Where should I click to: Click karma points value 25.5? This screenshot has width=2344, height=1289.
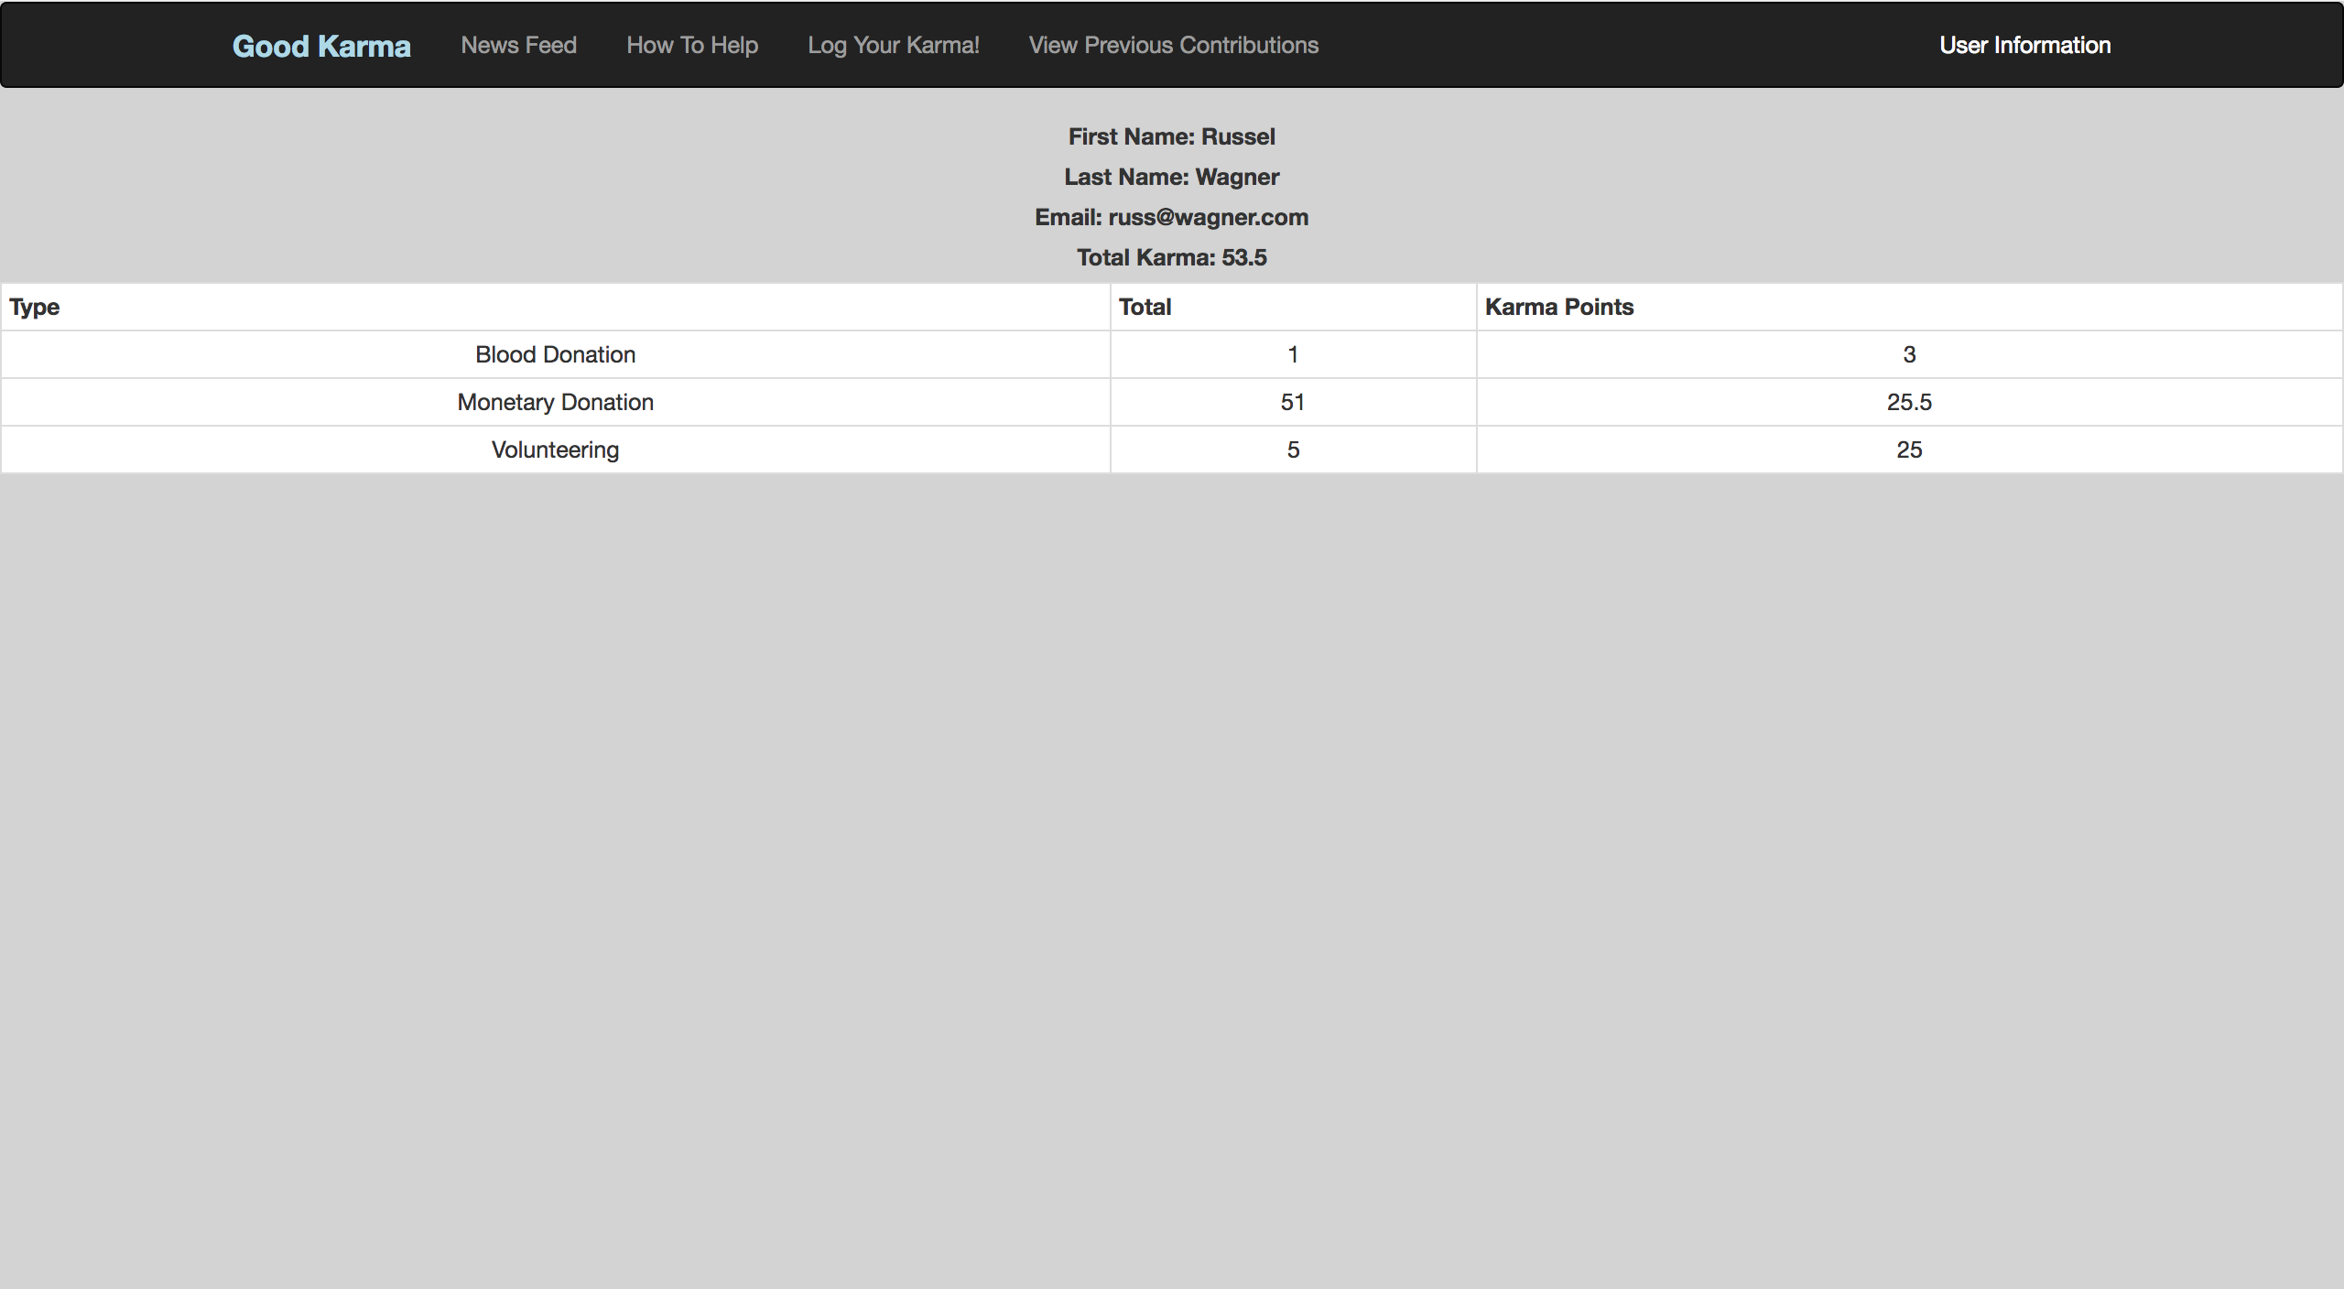[x=1909, y=402]
